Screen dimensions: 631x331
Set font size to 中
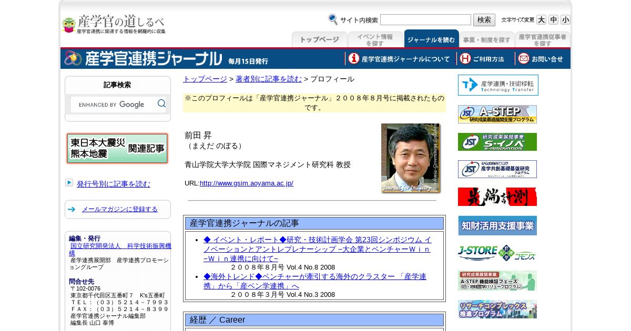coord(553,19)
